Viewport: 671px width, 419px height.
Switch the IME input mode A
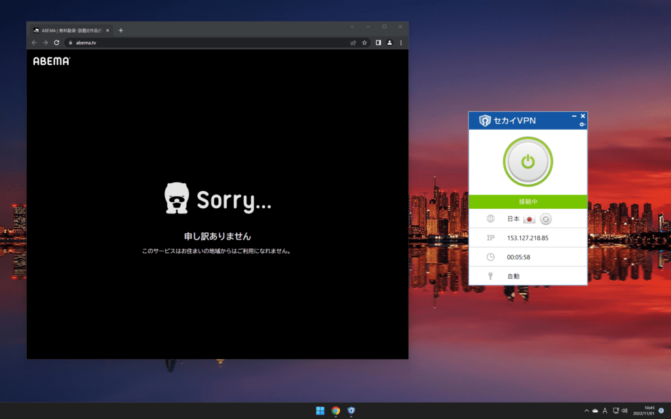pyautogui.click(x=605, y=411)
